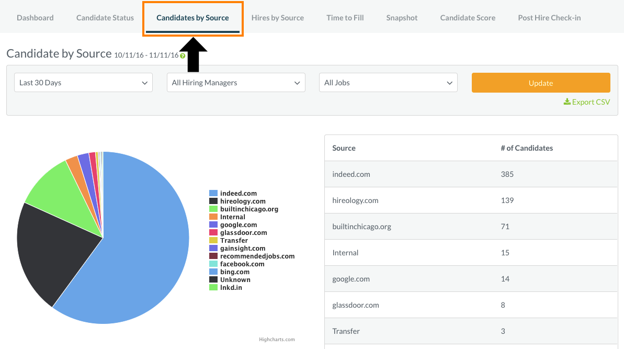
Task: Click hireology.com legend label
Action: click(x=243, y=201)
